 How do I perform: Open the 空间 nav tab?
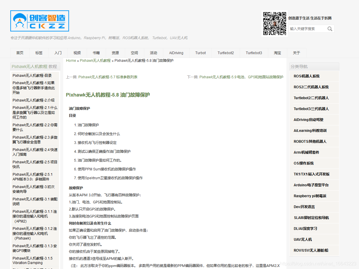point(135,53)
